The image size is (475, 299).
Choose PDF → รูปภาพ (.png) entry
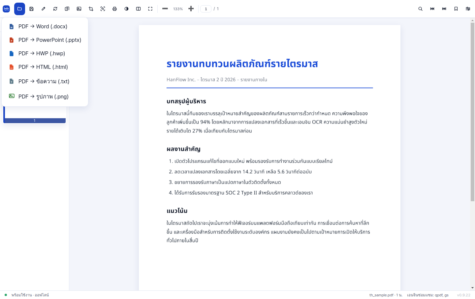pyautogui.click(x=45, y=96)
